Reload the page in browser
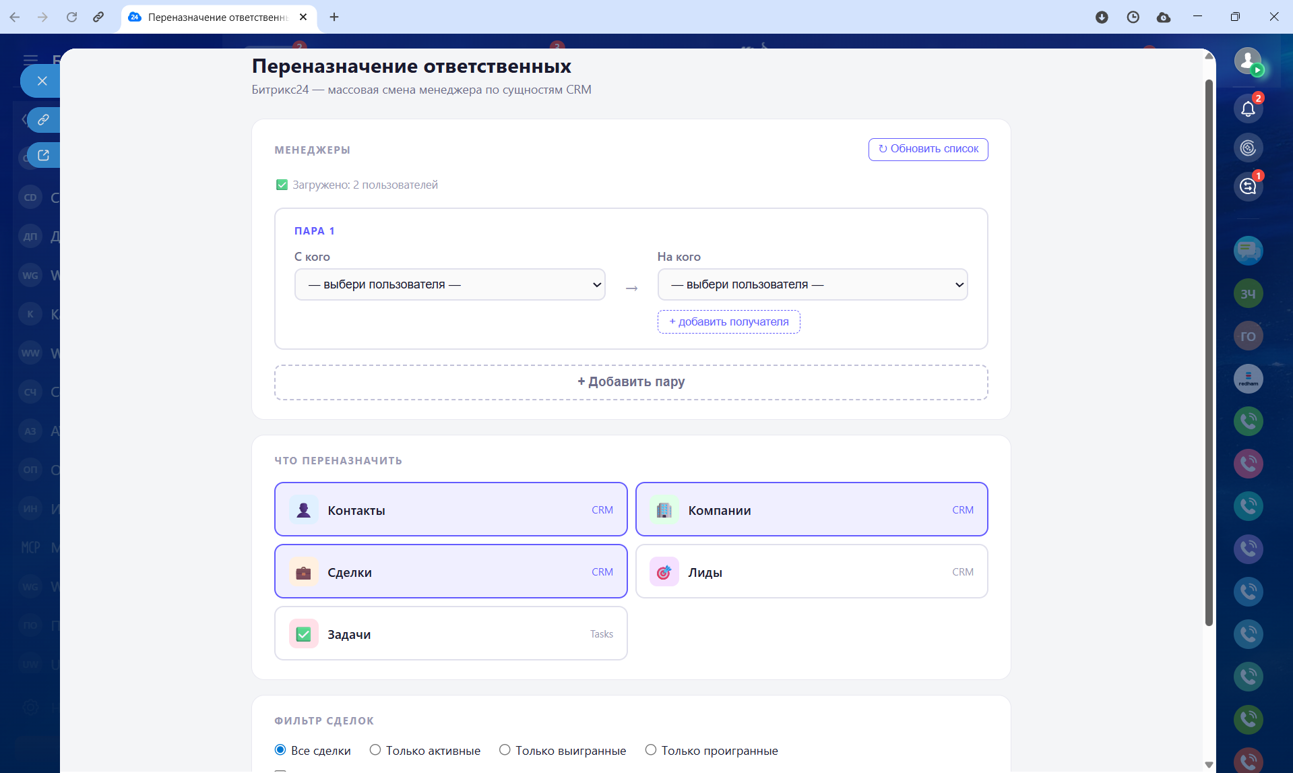1293x773 pixels. 71,17
